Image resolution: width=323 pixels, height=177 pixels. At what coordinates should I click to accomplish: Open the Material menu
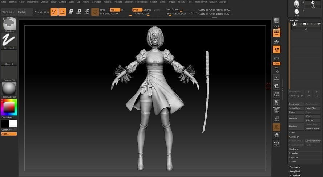[108, 2]
